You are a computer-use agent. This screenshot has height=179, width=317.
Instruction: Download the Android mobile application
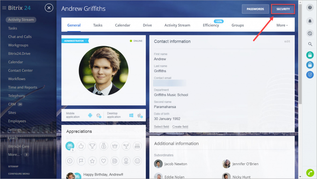click(90, 115)
